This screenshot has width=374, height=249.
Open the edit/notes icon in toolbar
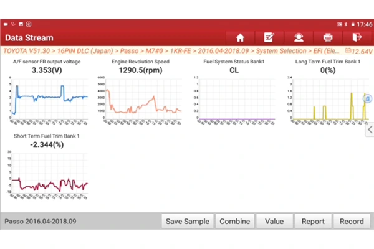[269, 37]
